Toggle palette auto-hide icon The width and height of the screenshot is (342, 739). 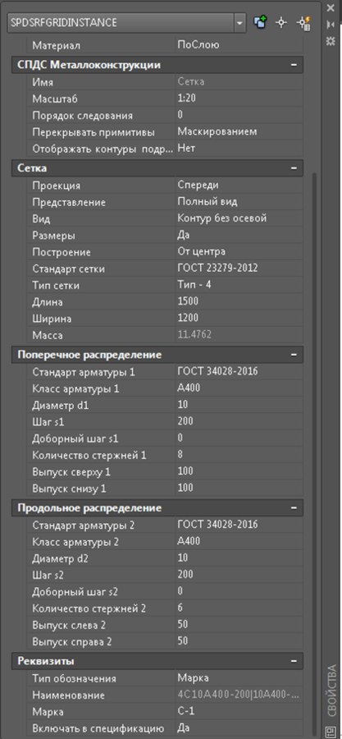331,24
